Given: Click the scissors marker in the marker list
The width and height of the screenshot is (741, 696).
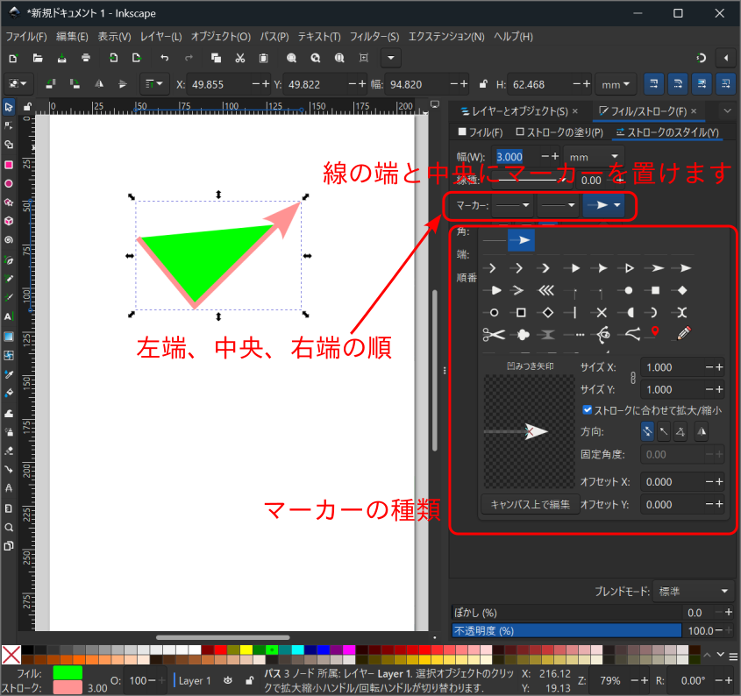Looking at the screenshot, I should 494,334.
